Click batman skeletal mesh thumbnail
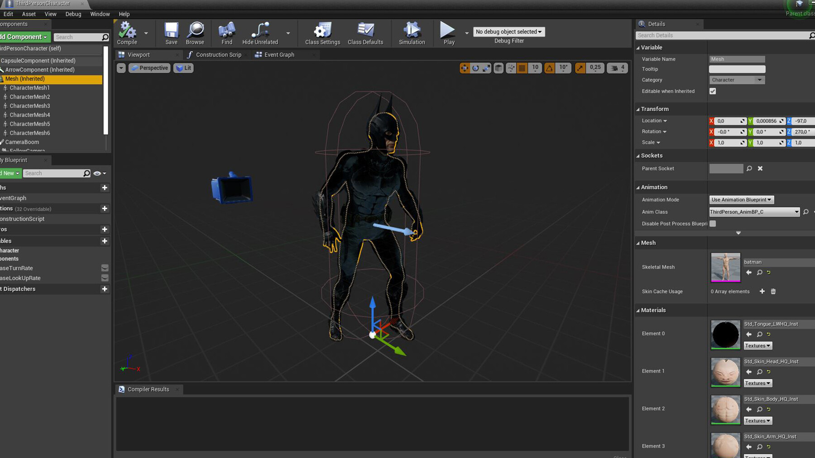Image resolution: width=815 pixels, height=458 pixels. 725,267
